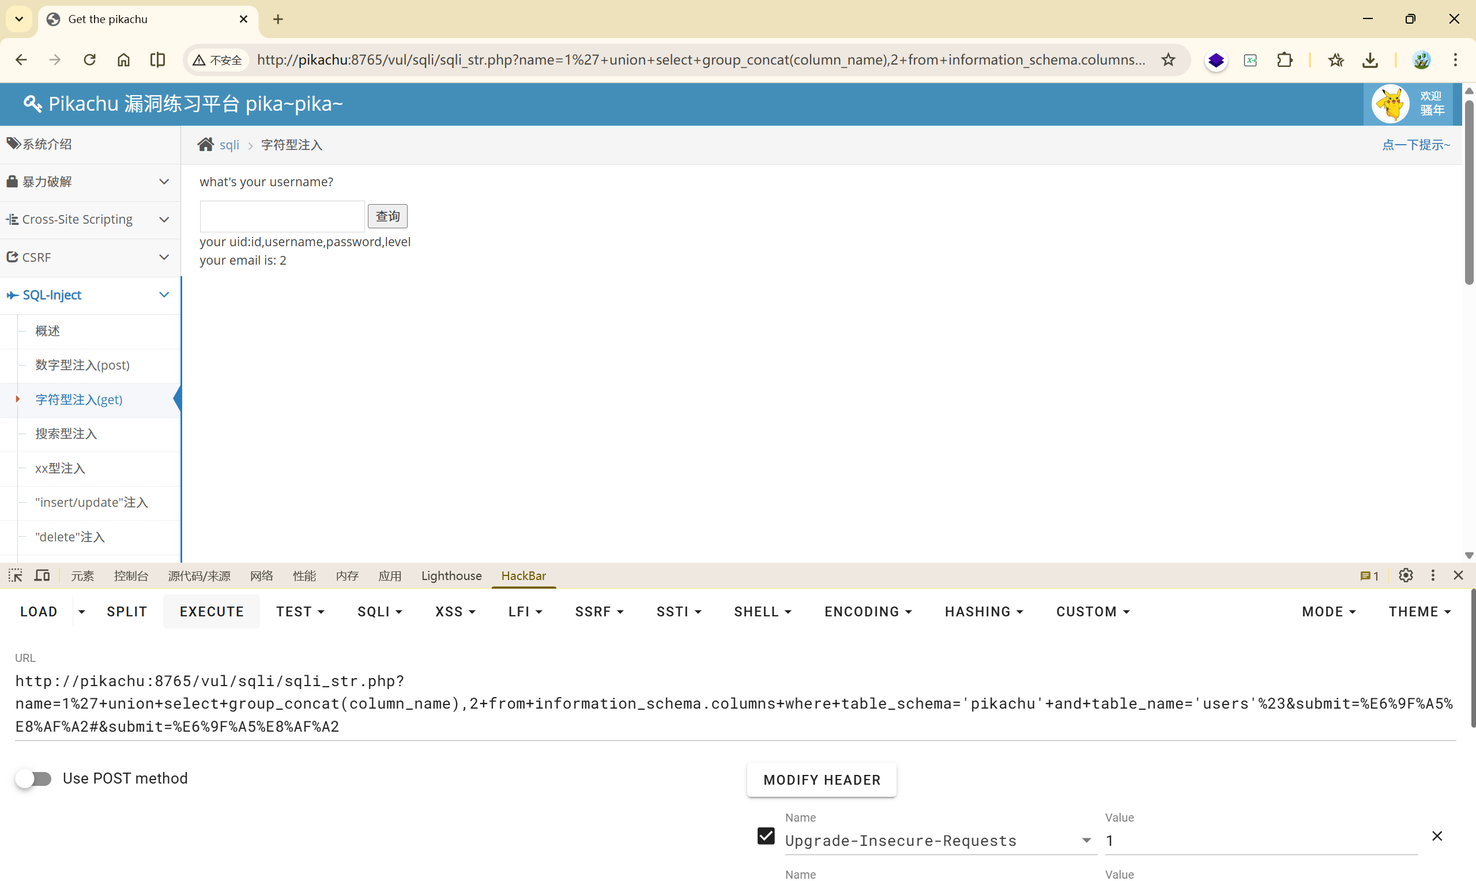Reload the current page
The height and width of the screenshot is (881, 1476).
tap(89, 60)
